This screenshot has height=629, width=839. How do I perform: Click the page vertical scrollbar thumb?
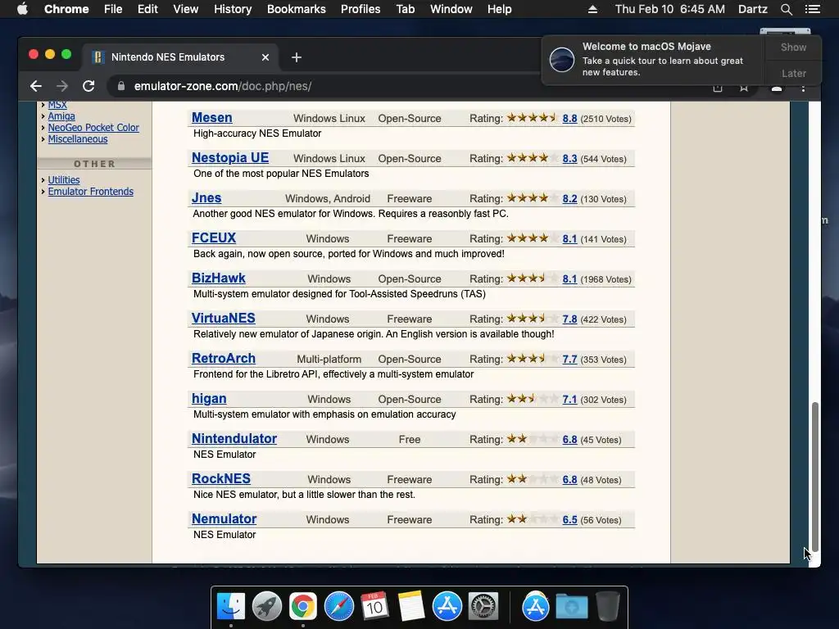tap(815, 476)
